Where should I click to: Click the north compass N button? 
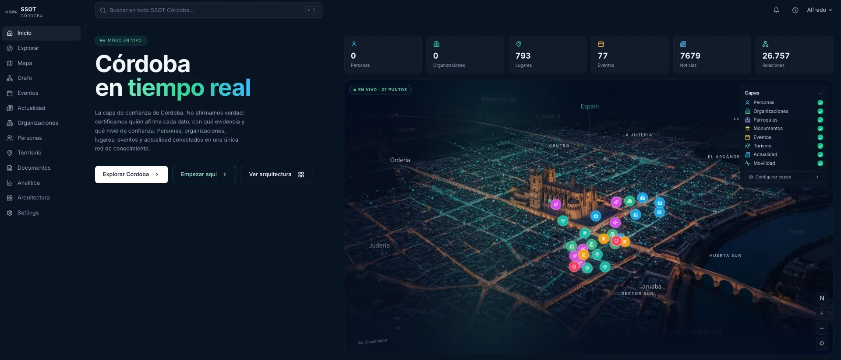pos(822,298)
